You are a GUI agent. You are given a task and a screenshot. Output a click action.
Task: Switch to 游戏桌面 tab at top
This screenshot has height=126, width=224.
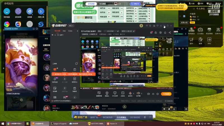click(91, 4)
